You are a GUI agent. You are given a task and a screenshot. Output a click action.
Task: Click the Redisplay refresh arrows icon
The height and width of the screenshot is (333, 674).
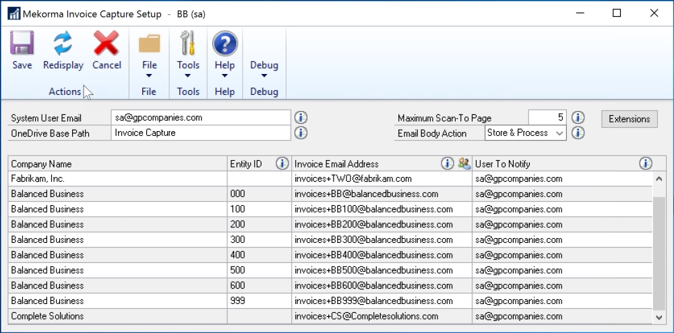pos(63,43)
